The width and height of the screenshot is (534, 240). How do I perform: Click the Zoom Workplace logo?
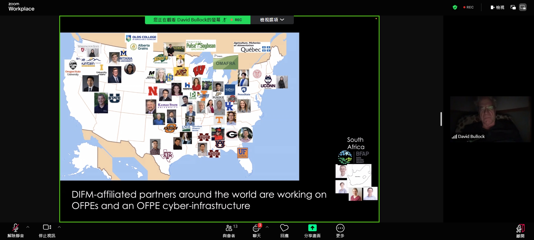click(x=21, y=7)
